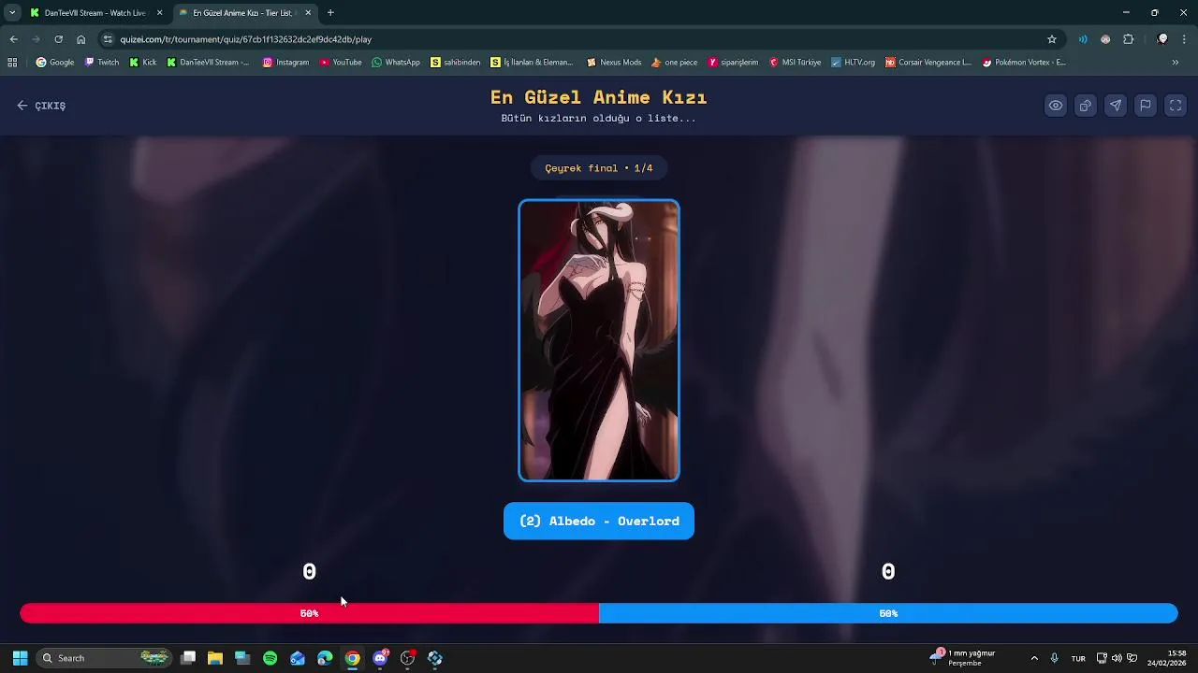Click the red 50% vote bar

point(309,613)
